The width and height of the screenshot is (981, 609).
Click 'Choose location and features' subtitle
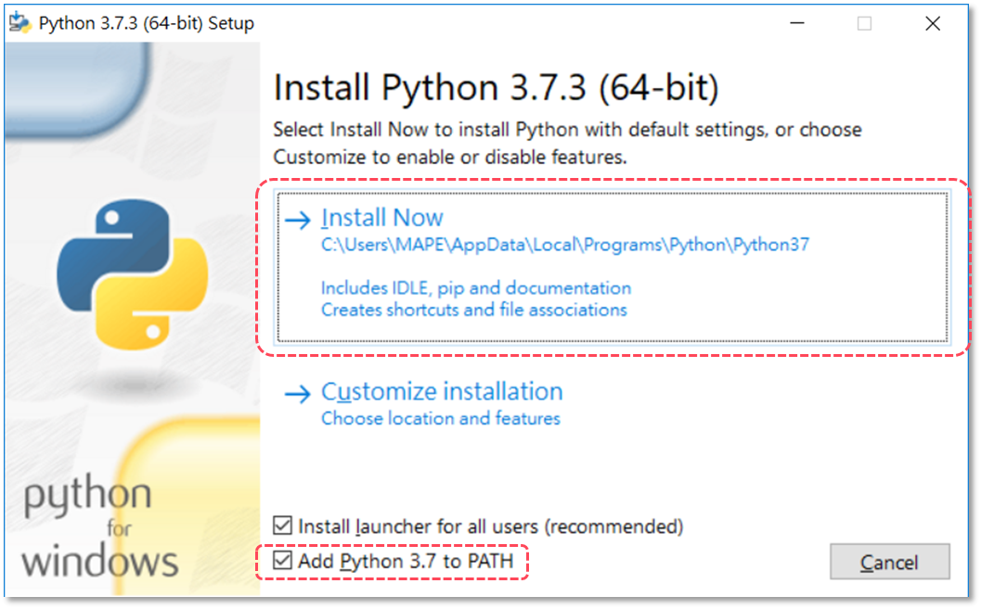point(441,418)
